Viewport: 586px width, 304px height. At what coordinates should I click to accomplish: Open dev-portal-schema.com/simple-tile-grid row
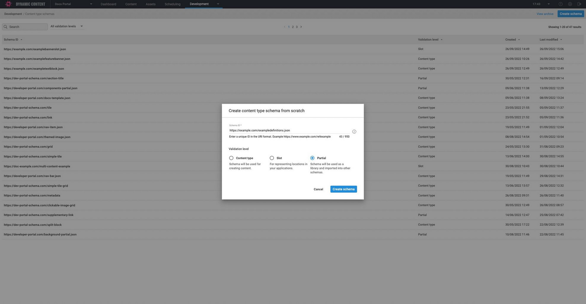[293, 186]
